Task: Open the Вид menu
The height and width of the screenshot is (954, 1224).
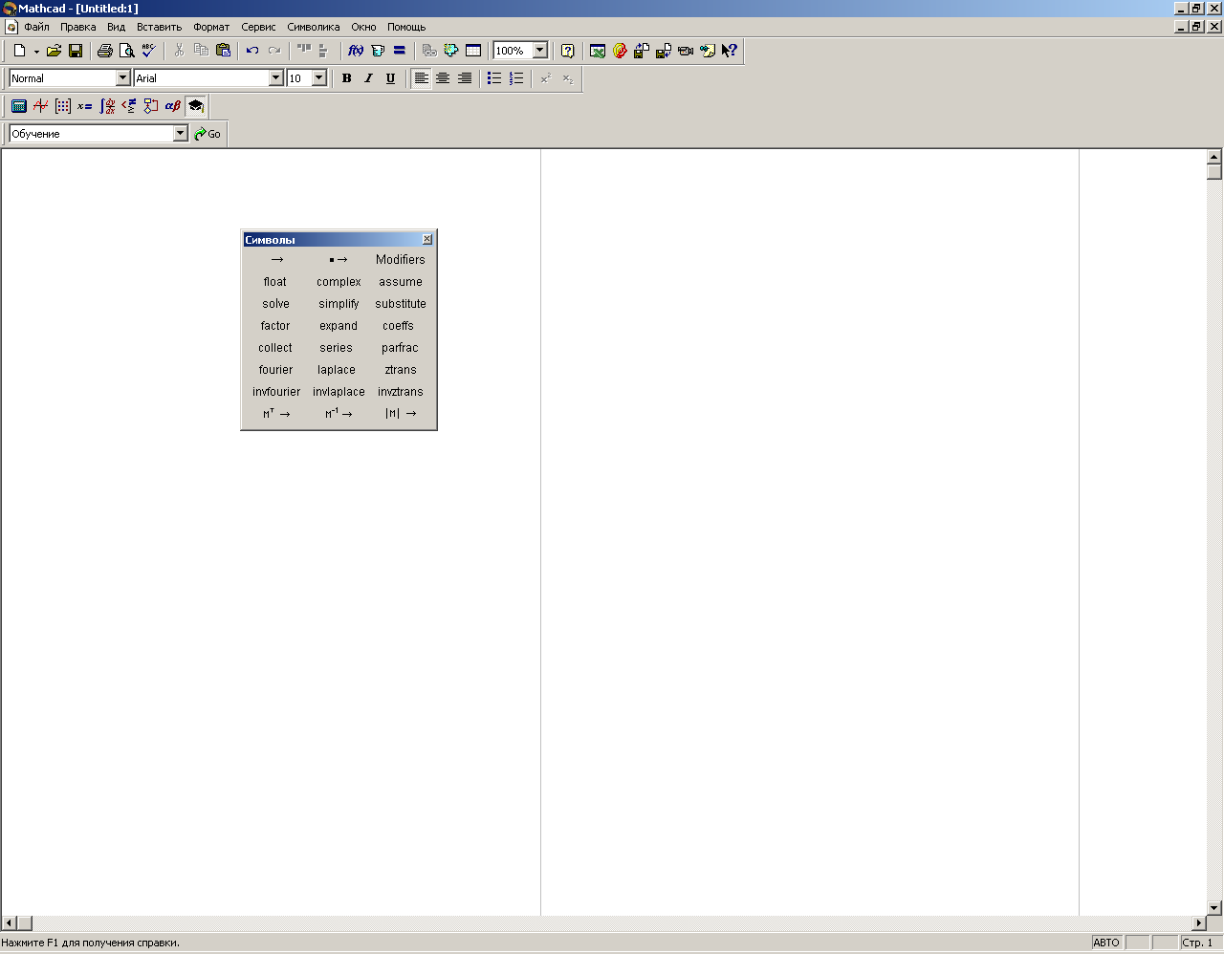Action: click(116, 27)
